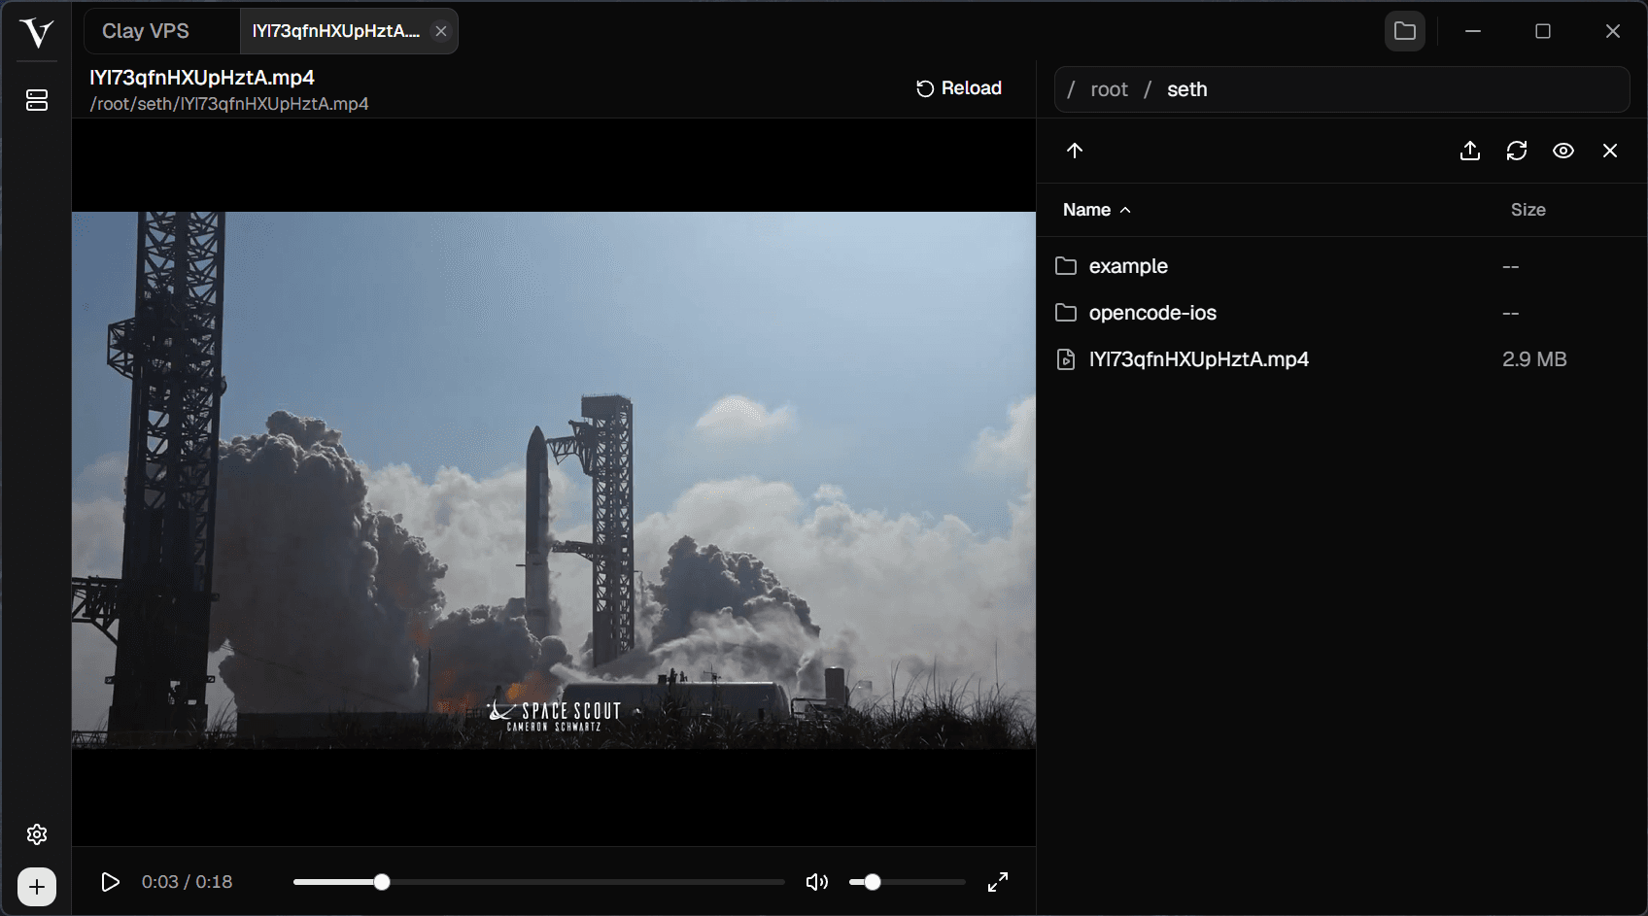Click the 0:03 / 0:18 time display

[x=187, y=882]
